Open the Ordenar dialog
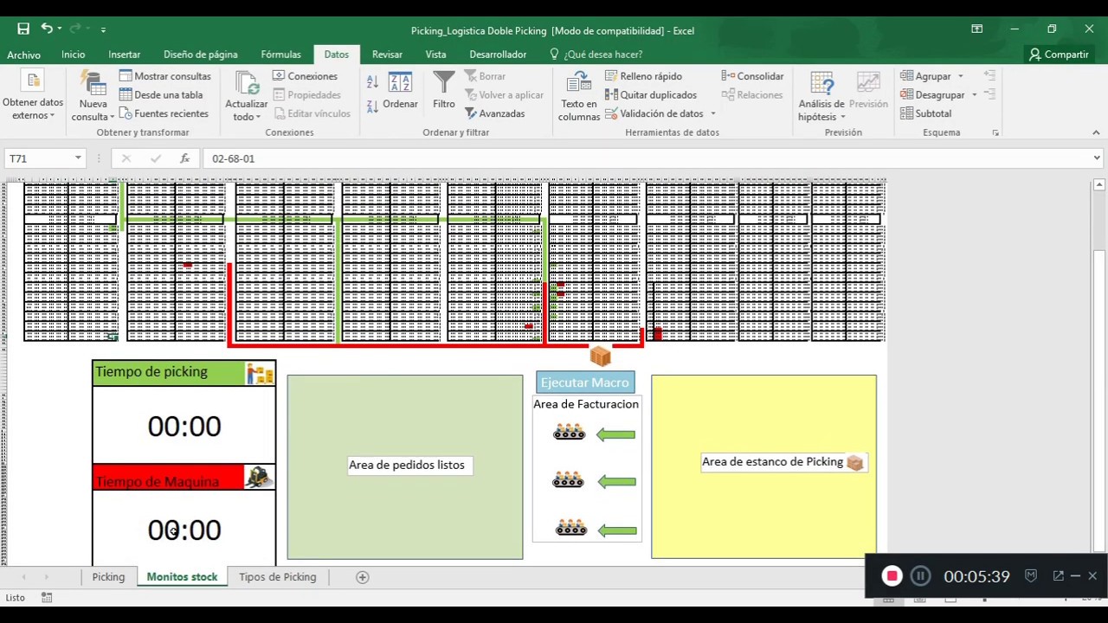 (x=400, y=90)
